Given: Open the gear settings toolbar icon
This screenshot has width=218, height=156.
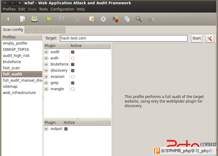Looking at the screenshot, I should click(103, 19).
